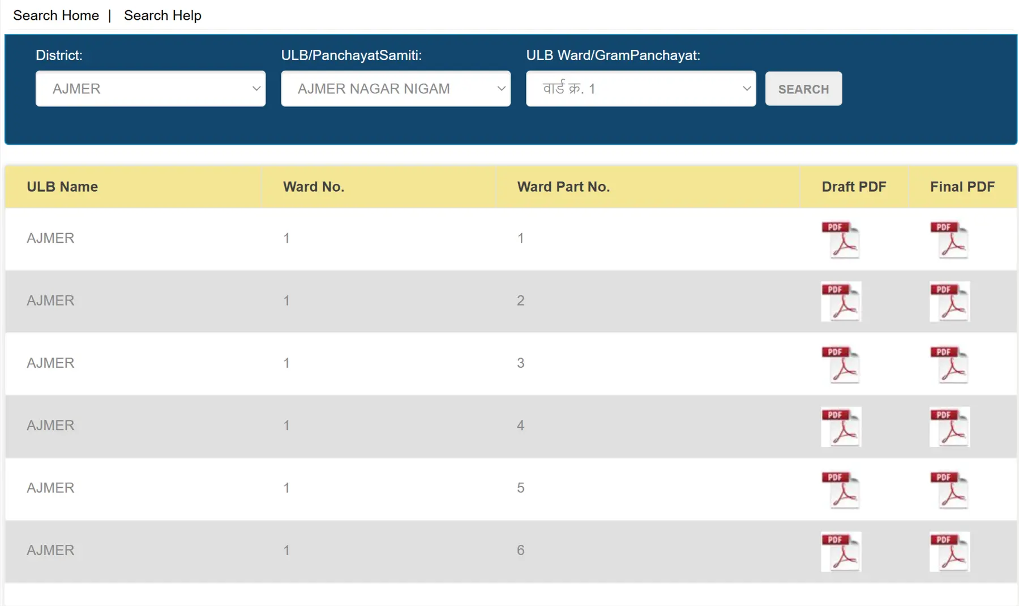Select AJMER in ward part 3 row
Screen dimensions: 1019x606
(x=50, y=363)
